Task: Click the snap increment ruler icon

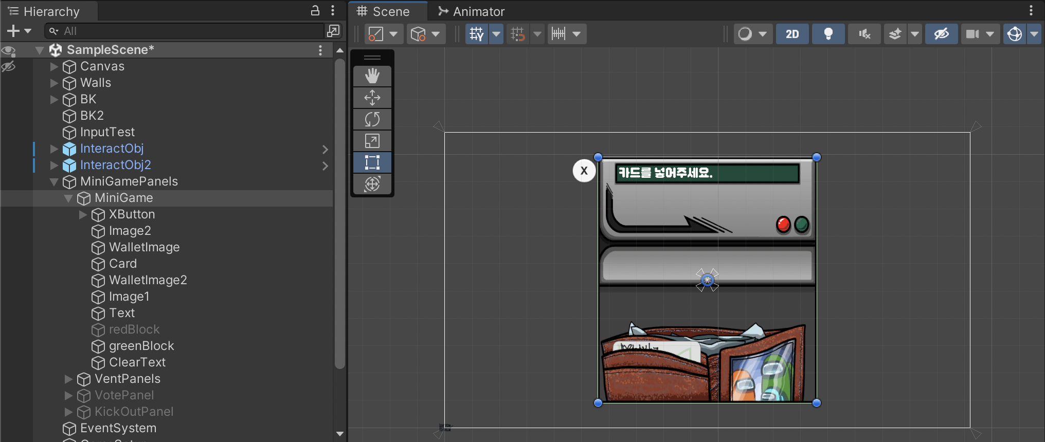Action: [558, 34]
